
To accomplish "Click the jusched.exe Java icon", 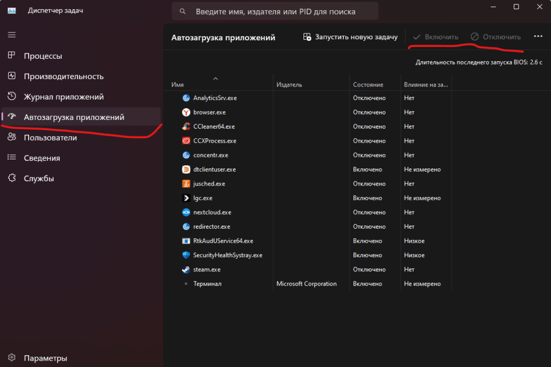I will pos(186,184).
